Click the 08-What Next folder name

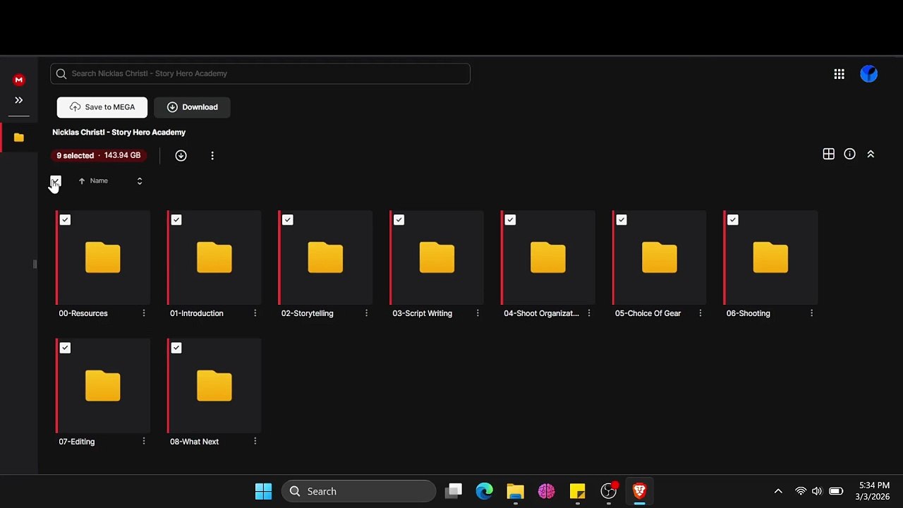[195, 442]
